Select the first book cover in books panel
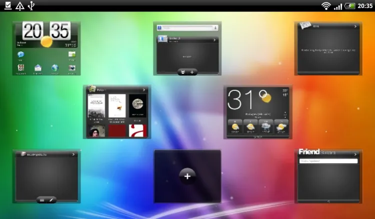Image resolution: width=375 pixels, height=219 pixels. click(96, 106)
